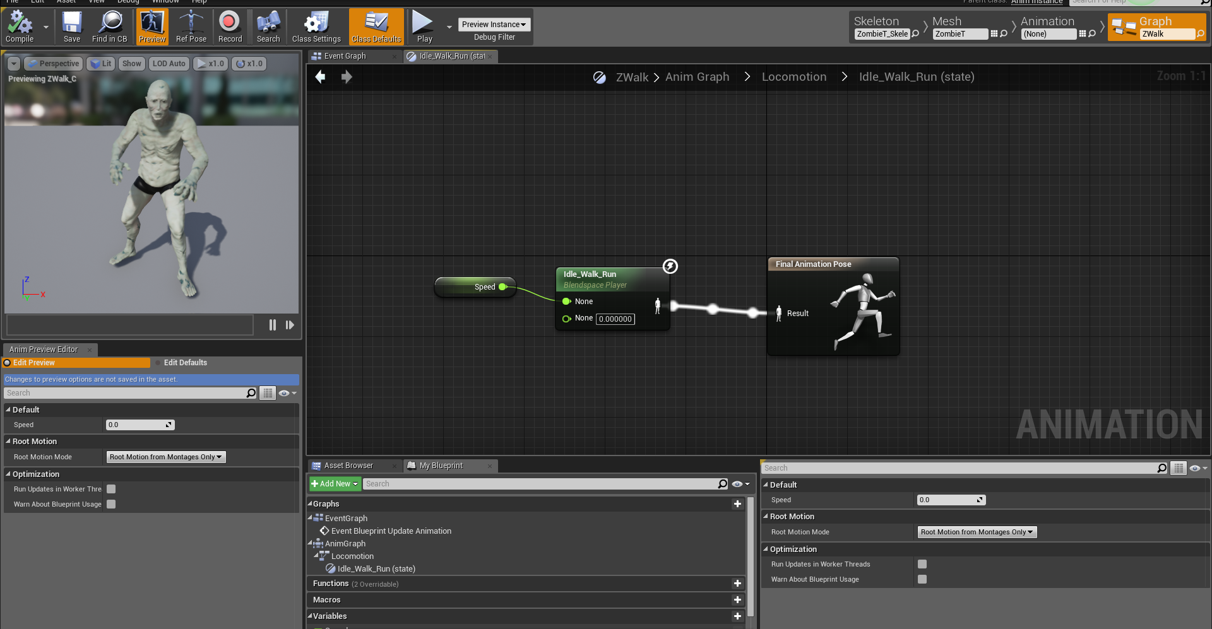Viewport: 1212px width, 629px height.
Task: Open Root Motion Mode dropdown in Preview Editor
Action: 166,457
